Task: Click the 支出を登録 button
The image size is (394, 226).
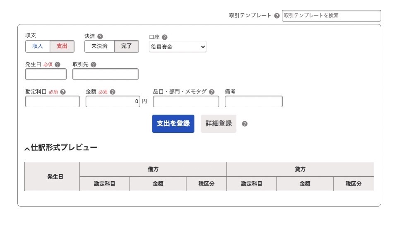Action: point(173,124)
